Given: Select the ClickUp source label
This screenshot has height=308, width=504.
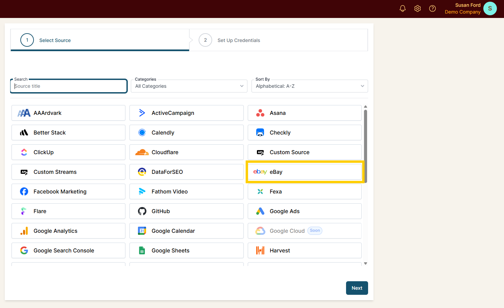Looking at the screenshot, I should point(43,152).
